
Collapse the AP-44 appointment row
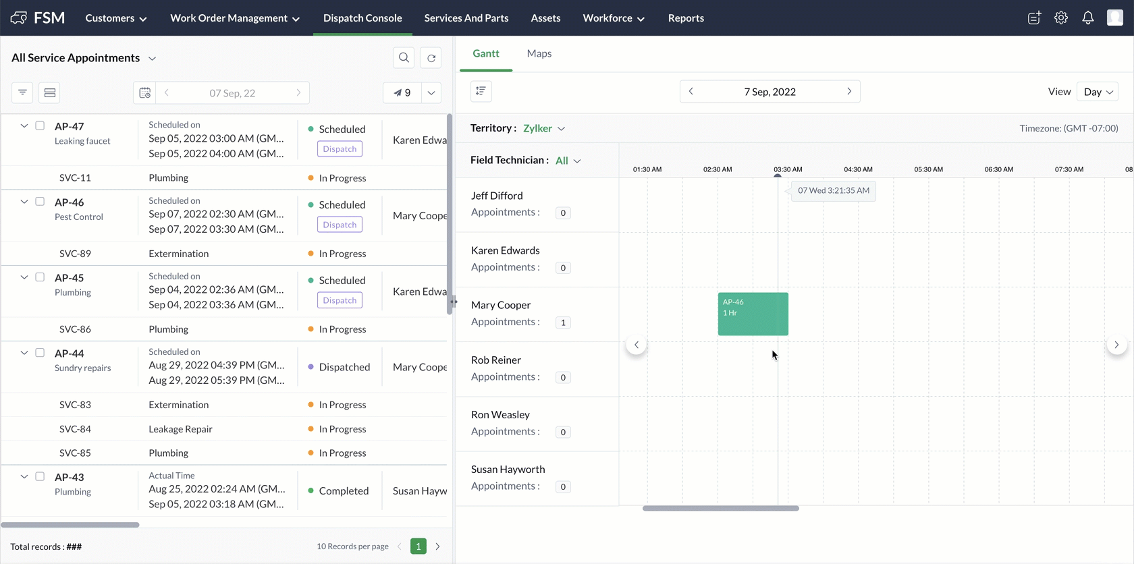pos(24,353)
